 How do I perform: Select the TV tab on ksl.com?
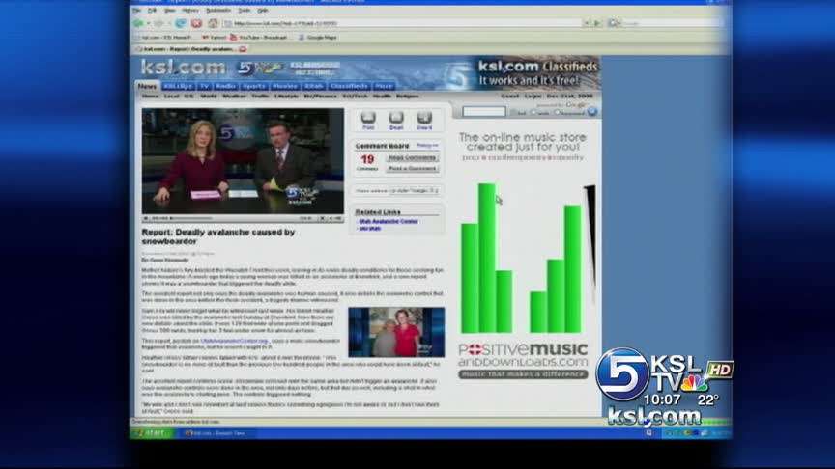point(205,86)
